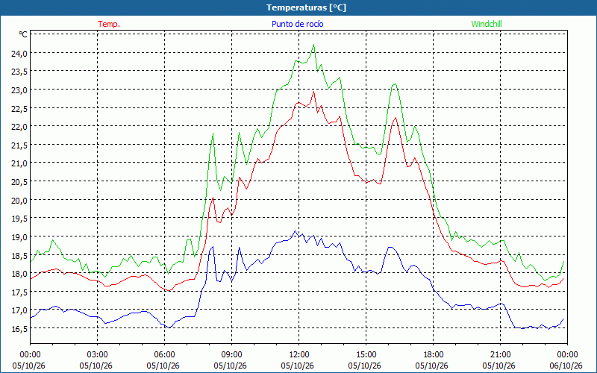
Task: Click the 20,0 y-axis label
Action: coord(19,200)
